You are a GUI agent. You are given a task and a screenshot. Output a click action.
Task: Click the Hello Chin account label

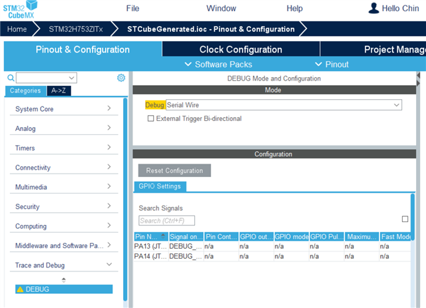pos(400,9)
